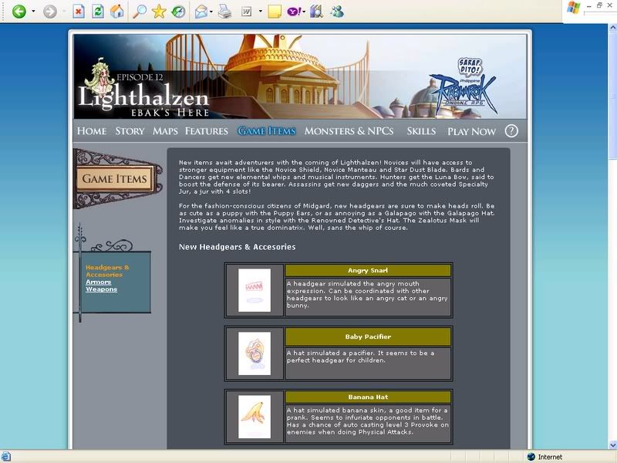
Task: Open the Yahoo icon dropdown arrow
Action: (304, 12)
